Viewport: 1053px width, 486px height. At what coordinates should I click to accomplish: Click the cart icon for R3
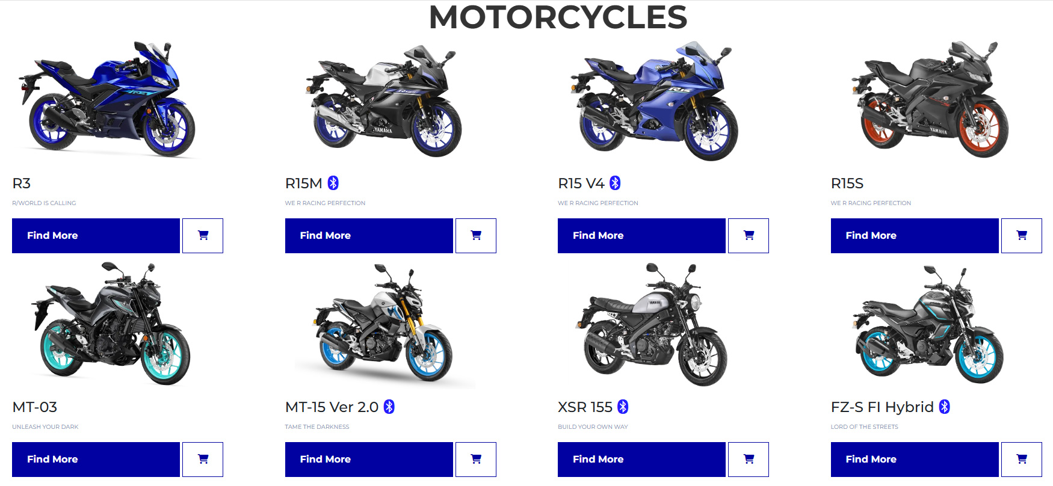point(203,236)
